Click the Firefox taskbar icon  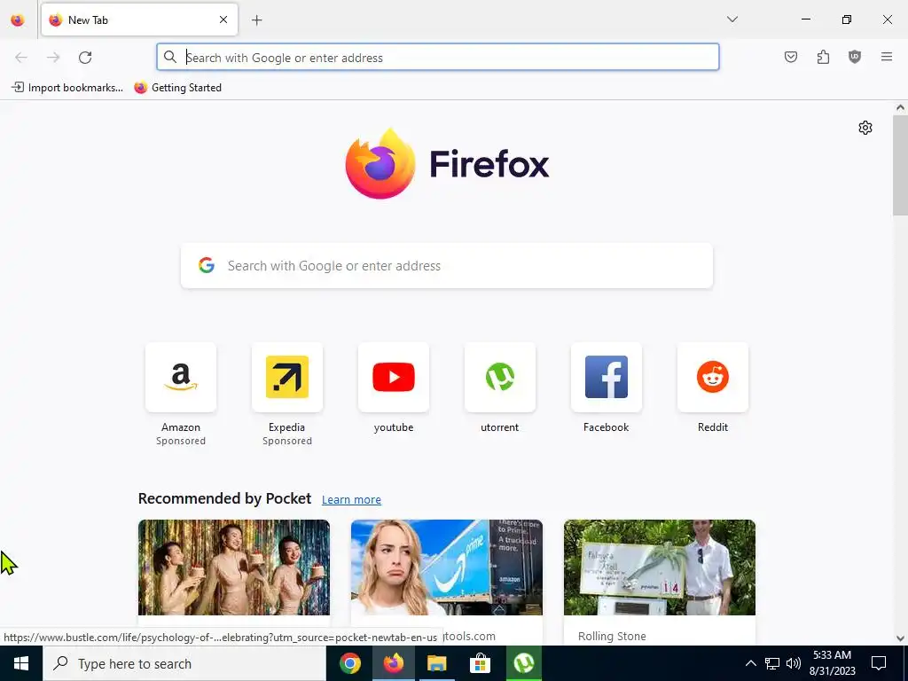[x=393, y=663]
